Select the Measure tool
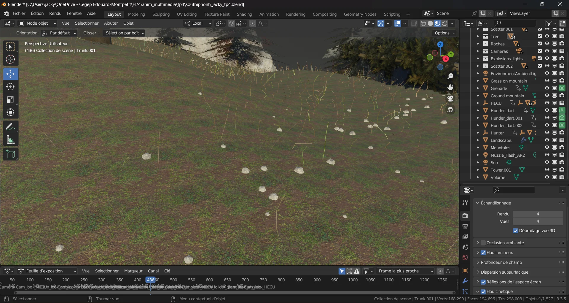The image size is (569, 303). (x=11, y=140)
